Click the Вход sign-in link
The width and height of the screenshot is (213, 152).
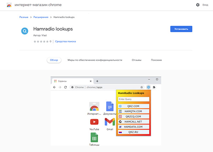click(x=205, y=5)
